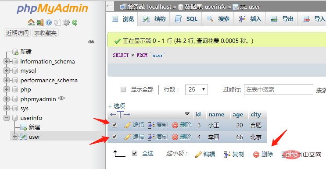The height and width of the screenshot is (169, 326).
Task: Click the new table icon under userinfo
Action: coord(23,127)
